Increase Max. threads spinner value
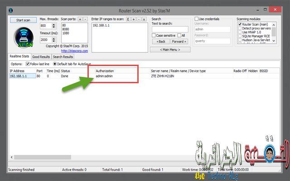Viewport: 290px width, 181px height. (x=54, y=24)
